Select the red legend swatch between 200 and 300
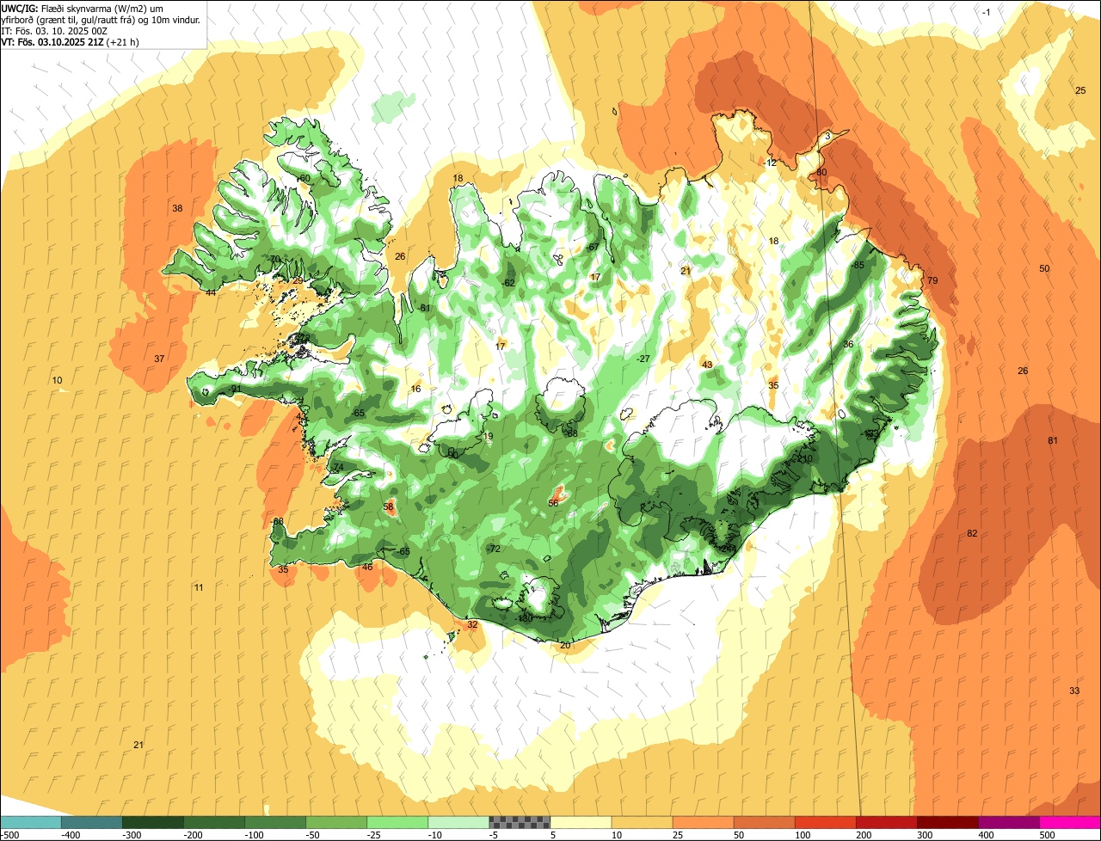This screenshot has width=1101, height=841. (x=887, y=822)
